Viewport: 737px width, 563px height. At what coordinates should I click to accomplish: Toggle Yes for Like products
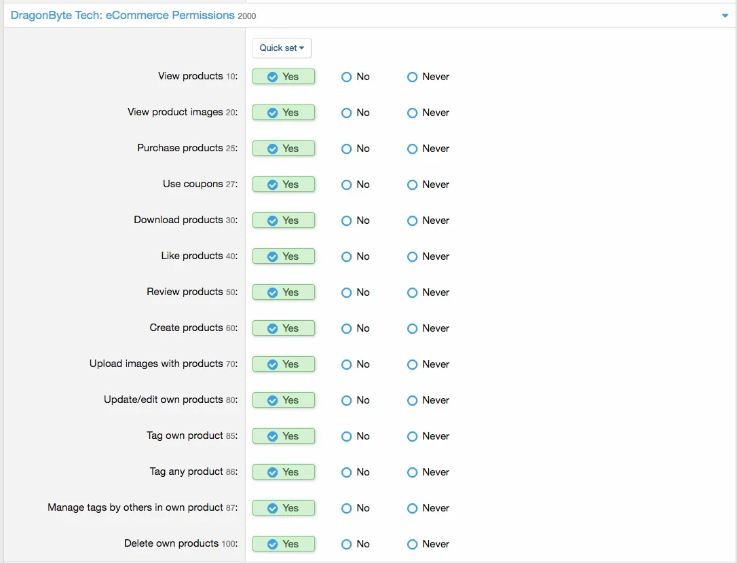(284, 256)
